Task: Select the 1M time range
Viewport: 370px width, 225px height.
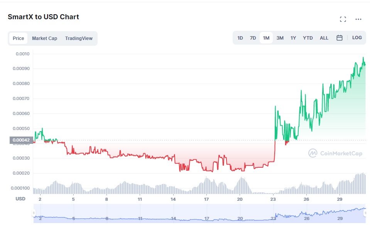Action: (266, 38)
